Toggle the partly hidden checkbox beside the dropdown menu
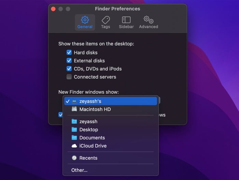The image size is (239, 180). tap(60, 115)
